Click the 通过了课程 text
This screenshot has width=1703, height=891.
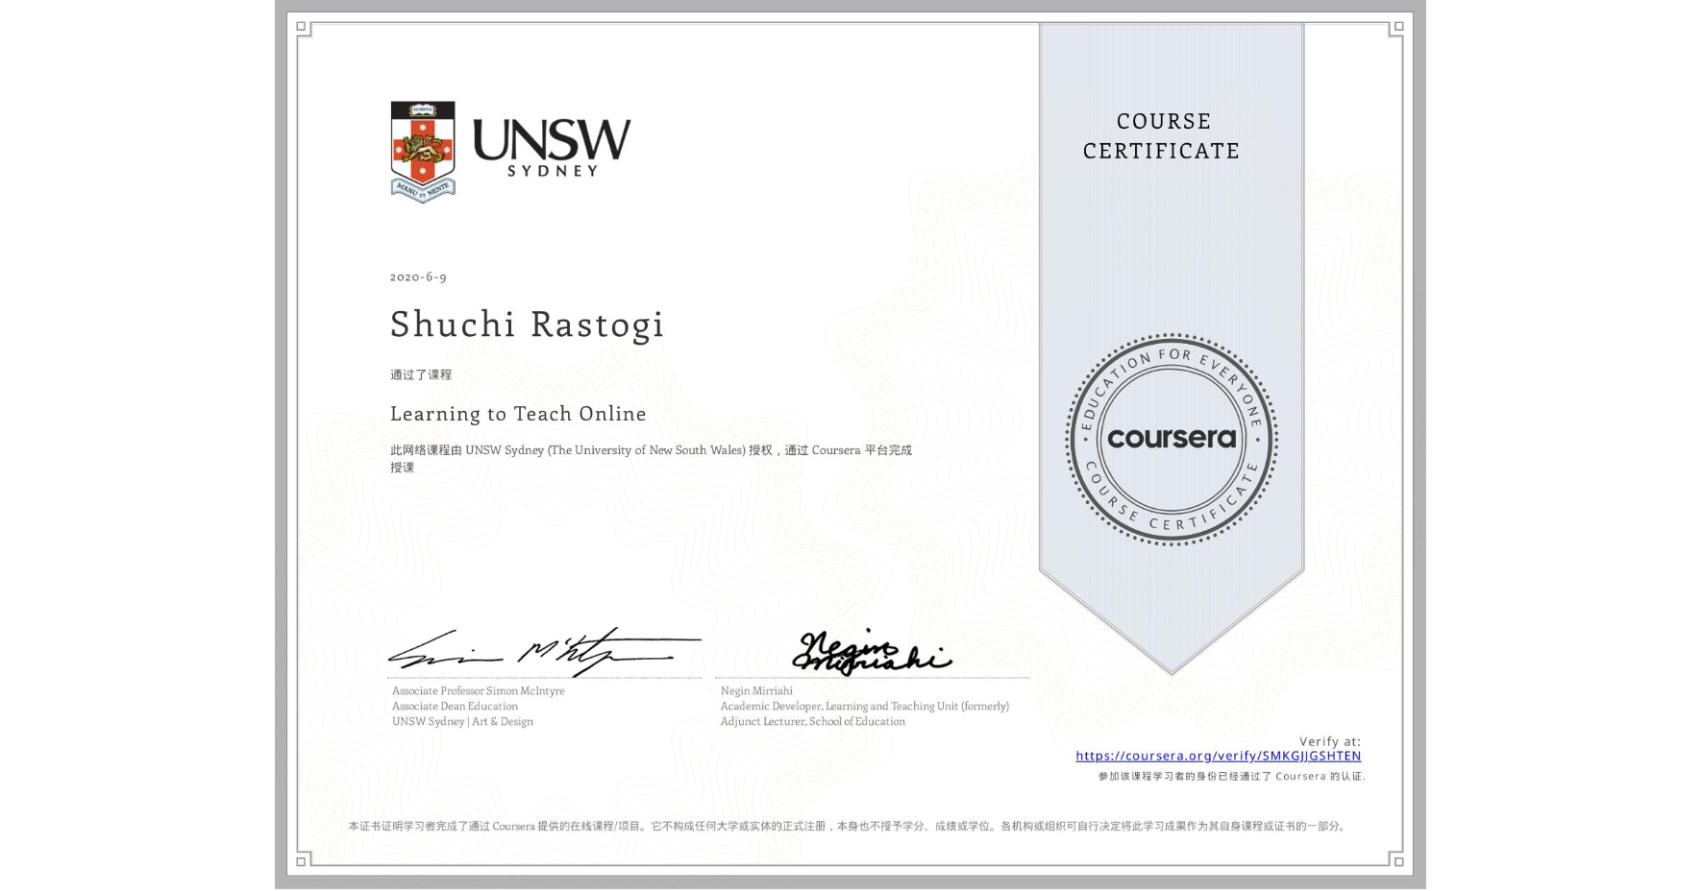[x=421, y=374]
